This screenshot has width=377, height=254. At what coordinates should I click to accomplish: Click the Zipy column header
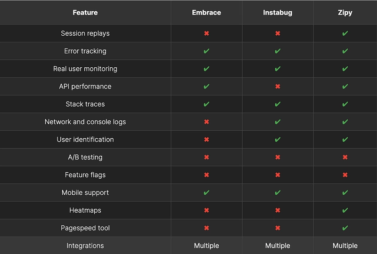coord(345,13)
